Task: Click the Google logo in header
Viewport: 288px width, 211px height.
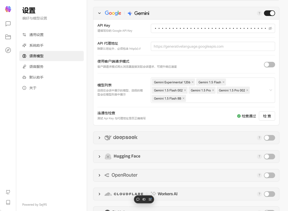Action: click(113, 13)
